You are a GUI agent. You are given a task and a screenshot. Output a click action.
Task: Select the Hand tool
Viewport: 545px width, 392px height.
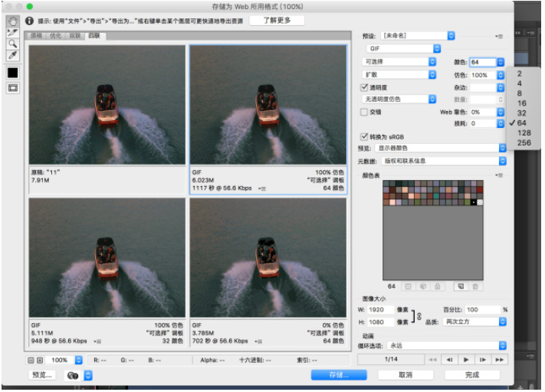click(12, 21)
